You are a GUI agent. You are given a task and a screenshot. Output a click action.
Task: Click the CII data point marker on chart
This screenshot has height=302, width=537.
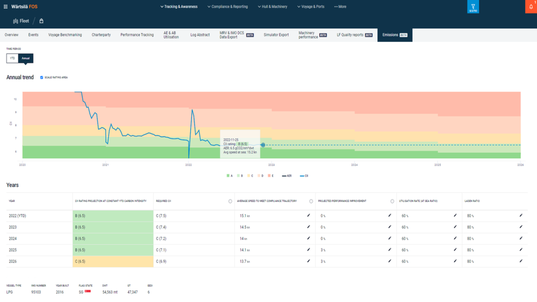tap(263, 145)
